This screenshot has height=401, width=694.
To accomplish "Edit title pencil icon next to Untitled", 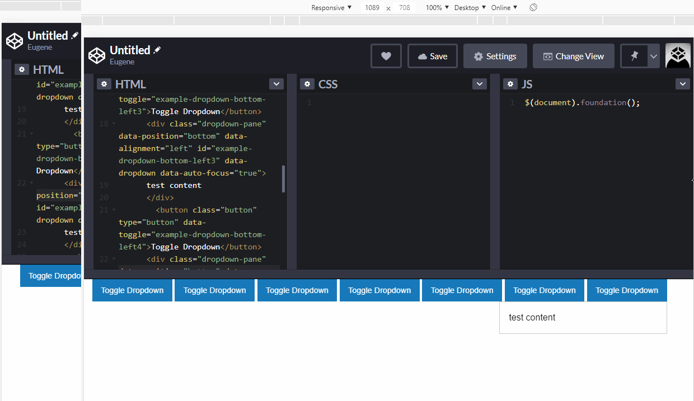I will click(x=157, y=50).
